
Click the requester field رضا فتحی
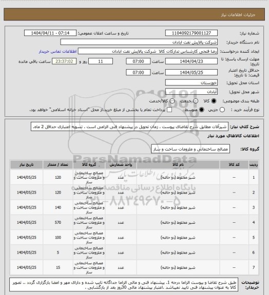[148, 51]
